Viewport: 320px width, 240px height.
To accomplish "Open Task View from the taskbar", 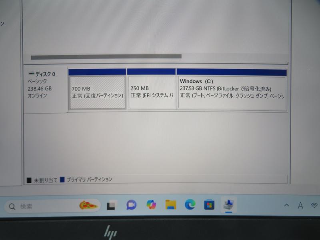I will pos(112,205).
